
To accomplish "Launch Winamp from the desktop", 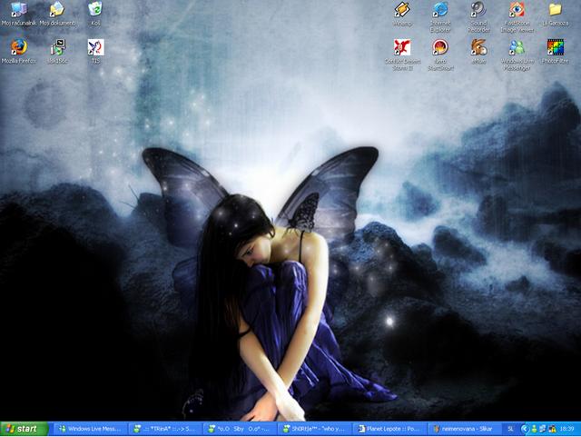I will (x=402, y=10).
